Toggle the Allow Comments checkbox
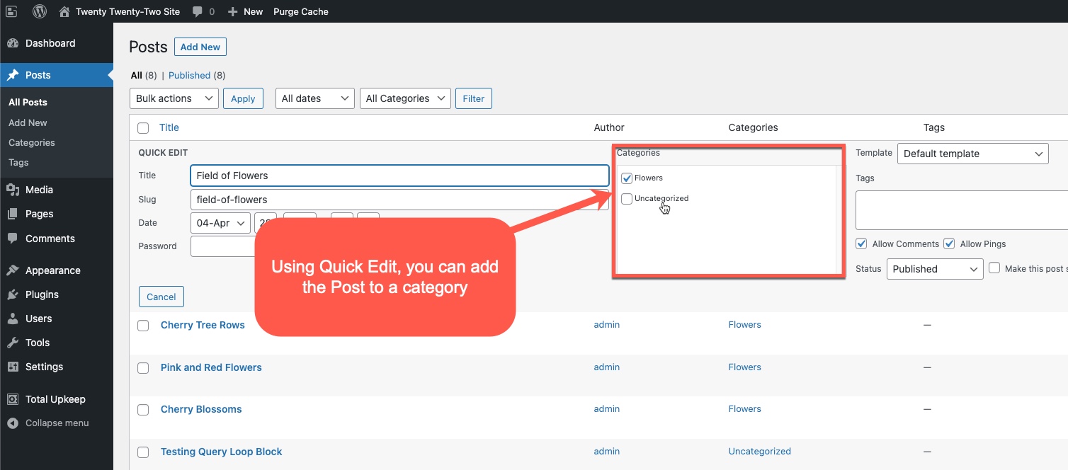The height and width of the screenshot is (470, 1068). (x=861, y=243)
